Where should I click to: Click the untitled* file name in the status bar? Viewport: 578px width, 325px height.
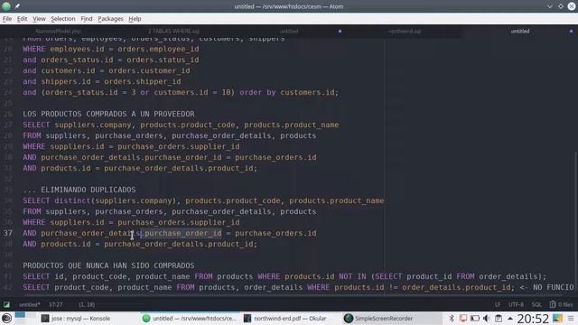click(30, 305)
